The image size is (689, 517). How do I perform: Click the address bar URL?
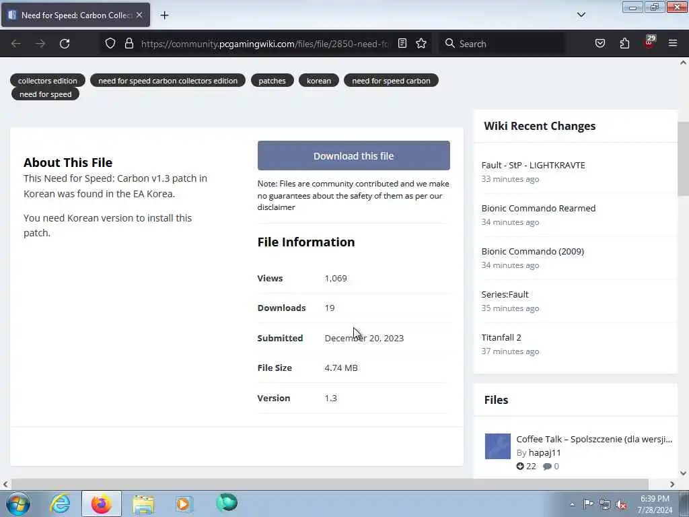264,44
